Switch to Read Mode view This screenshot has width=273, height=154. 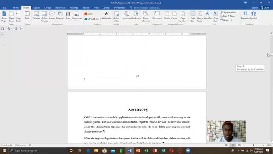click(227, 145)
